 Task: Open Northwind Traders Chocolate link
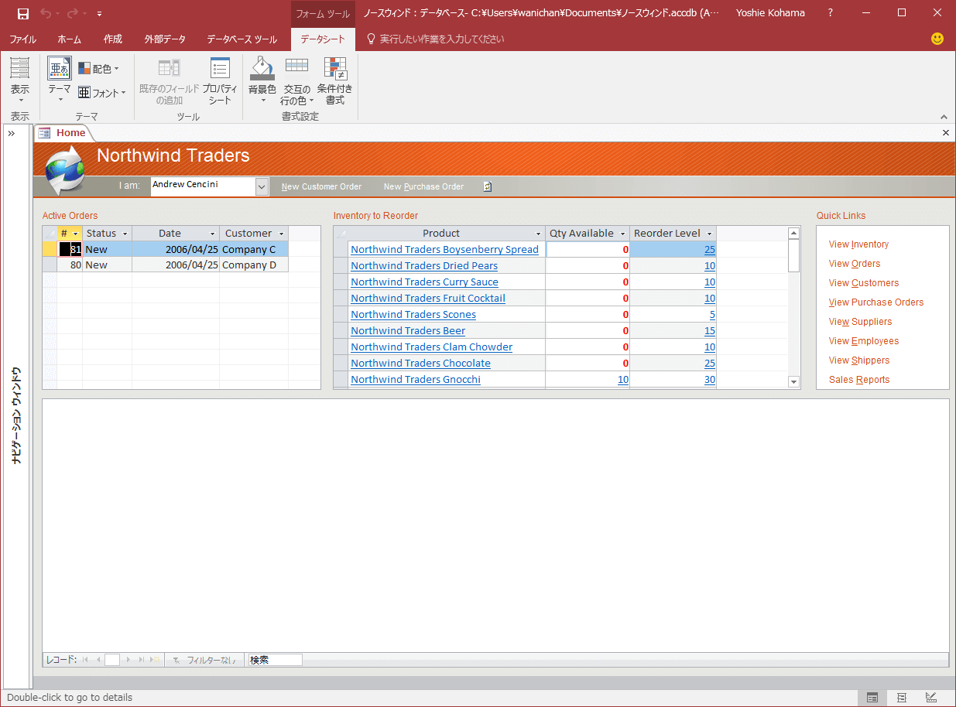[420, 363]
